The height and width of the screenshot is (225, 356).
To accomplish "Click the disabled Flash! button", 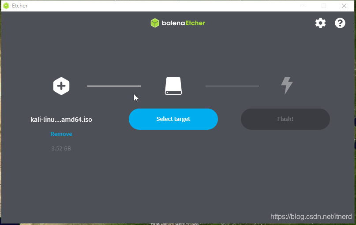I will 285,119.
